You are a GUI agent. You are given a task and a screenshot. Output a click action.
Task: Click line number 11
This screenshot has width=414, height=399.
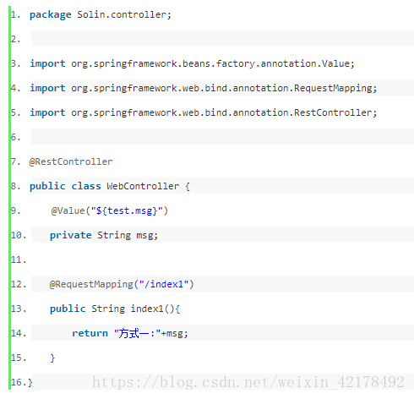pos(19,260)
